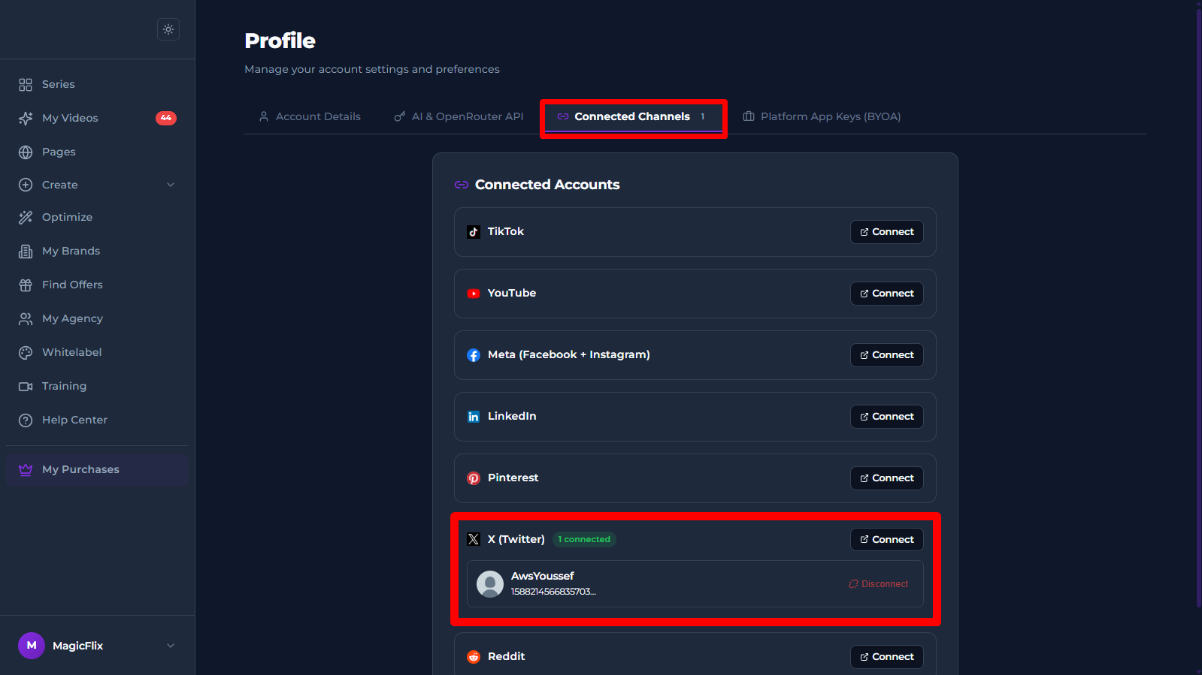
Task: Click the Reddit logo icon
Action: (x=474, y=657)
